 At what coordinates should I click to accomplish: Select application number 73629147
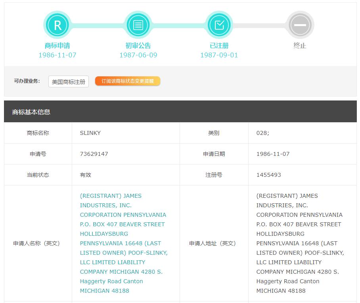pos(94,154)
